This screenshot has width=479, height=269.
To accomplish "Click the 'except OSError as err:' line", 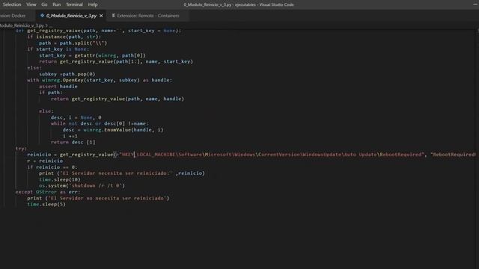I will [48, 192].
